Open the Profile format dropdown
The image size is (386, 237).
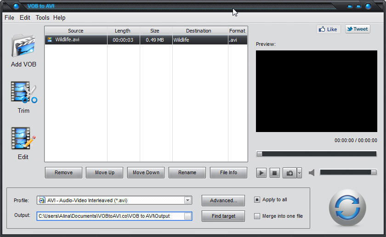pos(187,200)
